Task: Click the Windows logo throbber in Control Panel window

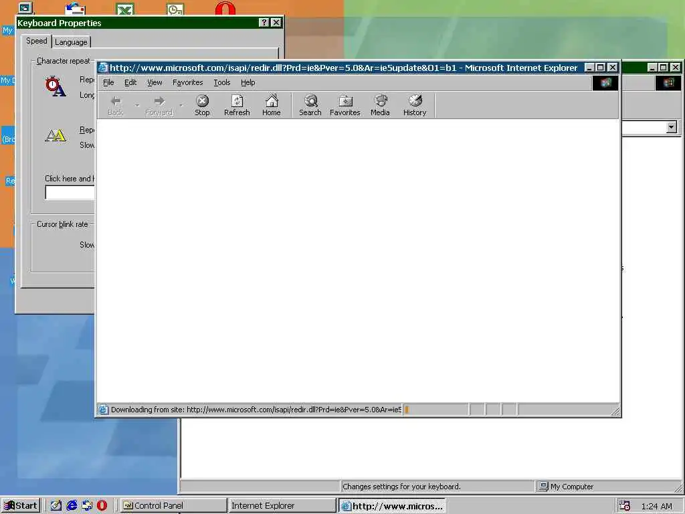Action: 668,83
